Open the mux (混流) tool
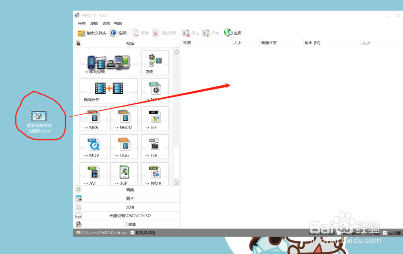Image resolution: width=403 pixels, height=254 pixels. coord(155,63)
